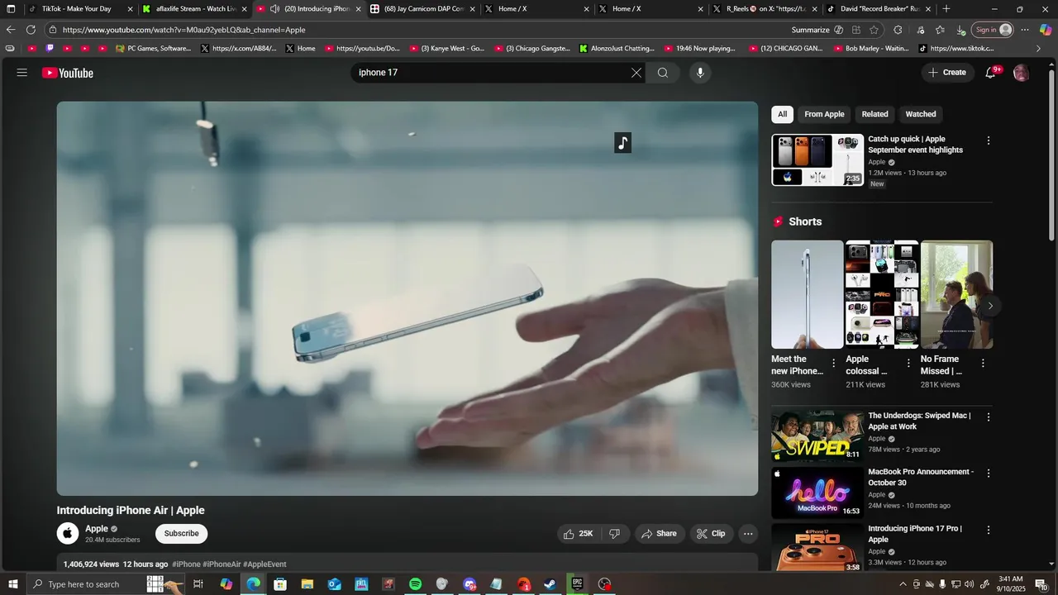Screen dimensions: 1058x595
Task: Click Summarize in the address bar
Action: pos(810,30)
